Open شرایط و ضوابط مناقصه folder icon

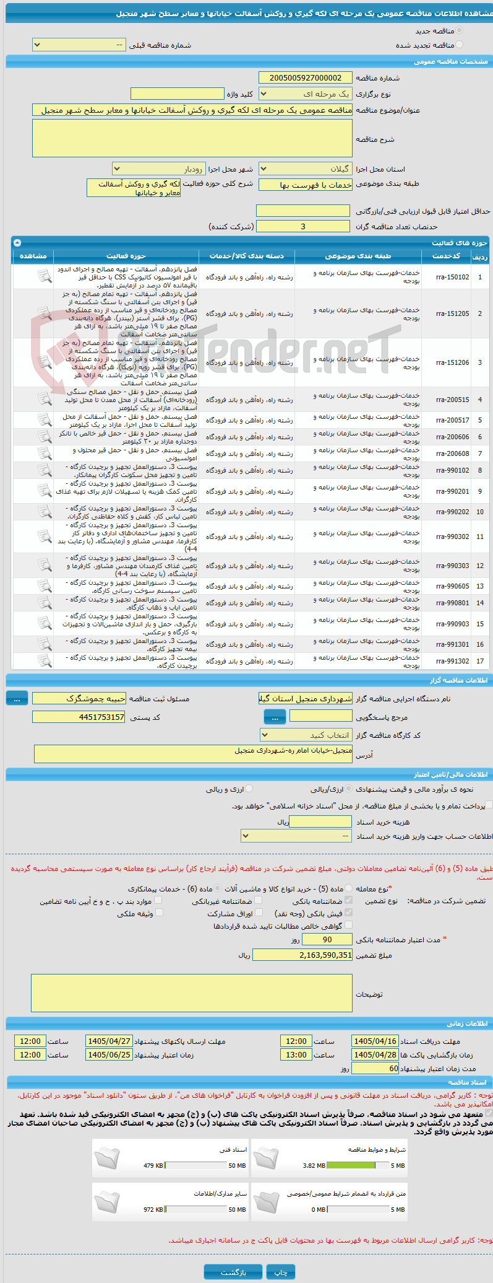[x=266, y=1157]
